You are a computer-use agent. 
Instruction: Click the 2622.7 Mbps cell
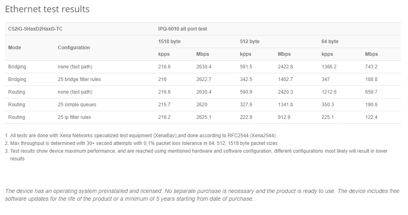point(204,79)
